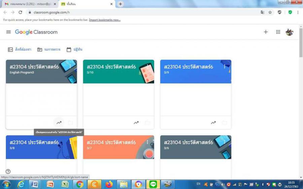Click the plus icon to join or create class

pyautogui.click(x=266, y=32)
